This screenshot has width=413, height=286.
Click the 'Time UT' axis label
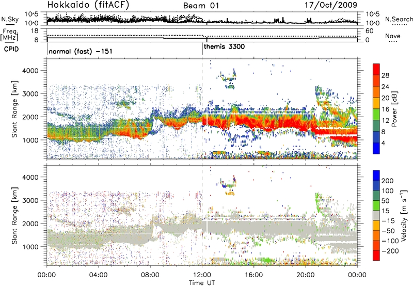click(x=202, y=283)
